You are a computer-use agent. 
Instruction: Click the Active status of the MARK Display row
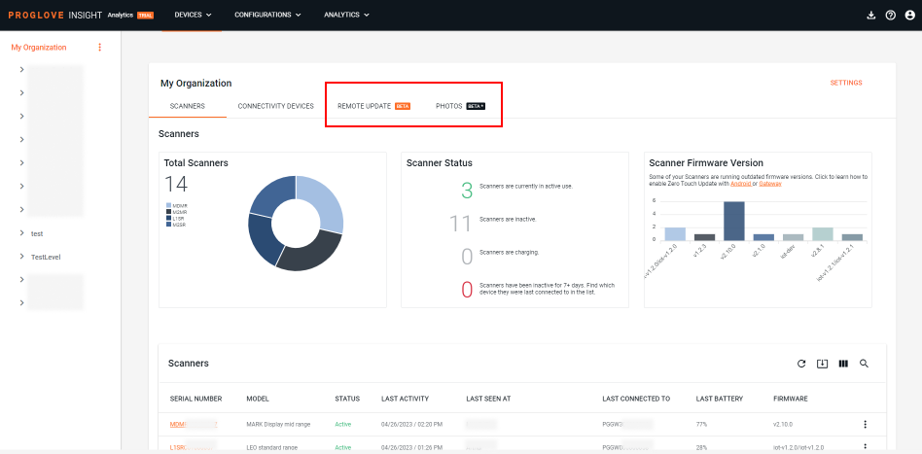pos(342,424)
